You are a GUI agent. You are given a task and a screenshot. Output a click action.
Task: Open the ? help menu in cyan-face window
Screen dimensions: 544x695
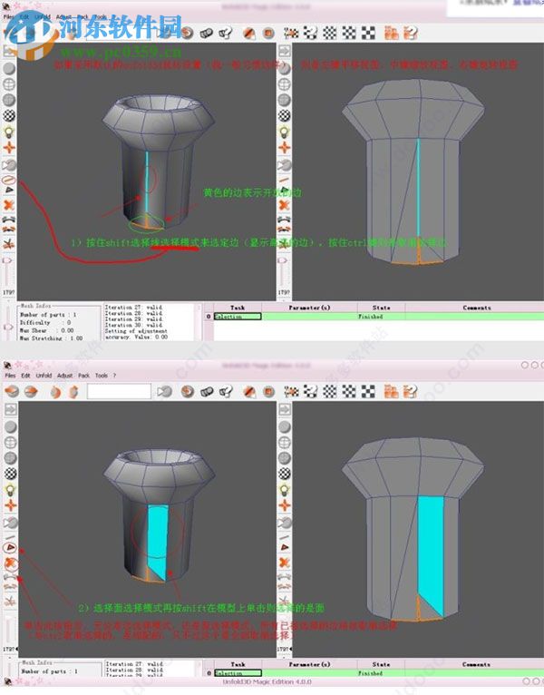(x=114, y=376)
